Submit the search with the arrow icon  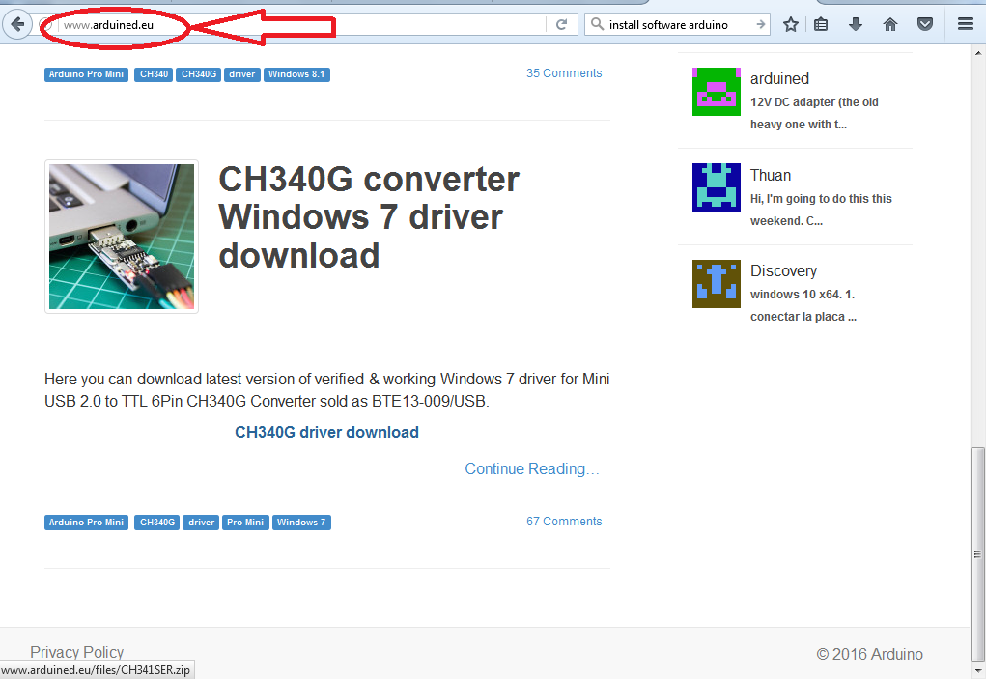[x=760, y=23]
